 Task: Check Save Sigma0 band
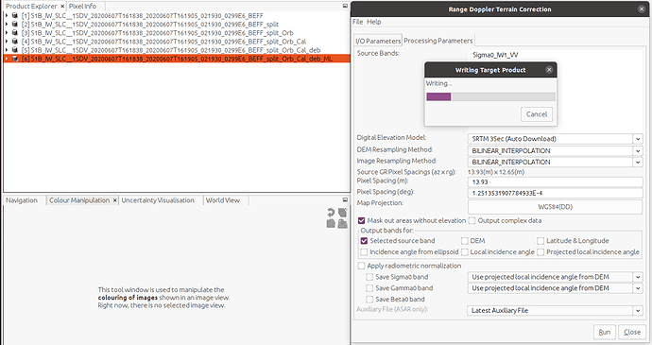point(369,277)
